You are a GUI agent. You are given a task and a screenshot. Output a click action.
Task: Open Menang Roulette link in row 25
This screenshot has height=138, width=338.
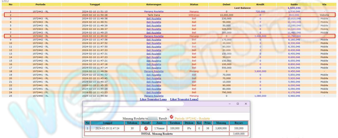coord(154,96)
